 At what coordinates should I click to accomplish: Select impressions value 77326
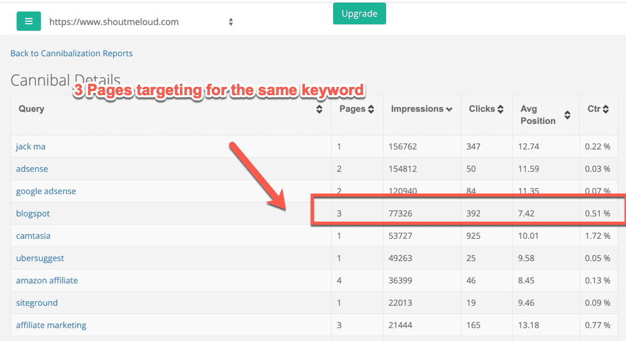point(401,214)
